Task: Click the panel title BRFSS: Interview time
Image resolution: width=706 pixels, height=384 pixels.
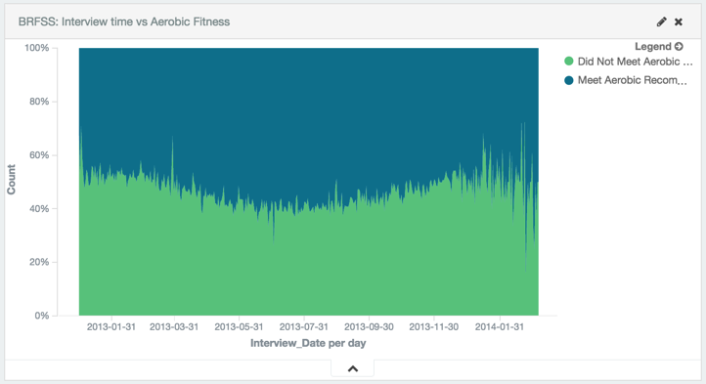Action: 124,21
